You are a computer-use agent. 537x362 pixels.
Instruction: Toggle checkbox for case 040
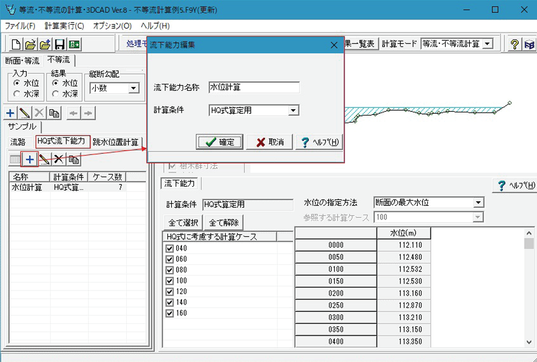pyautogui.click(x=170, y=249)
